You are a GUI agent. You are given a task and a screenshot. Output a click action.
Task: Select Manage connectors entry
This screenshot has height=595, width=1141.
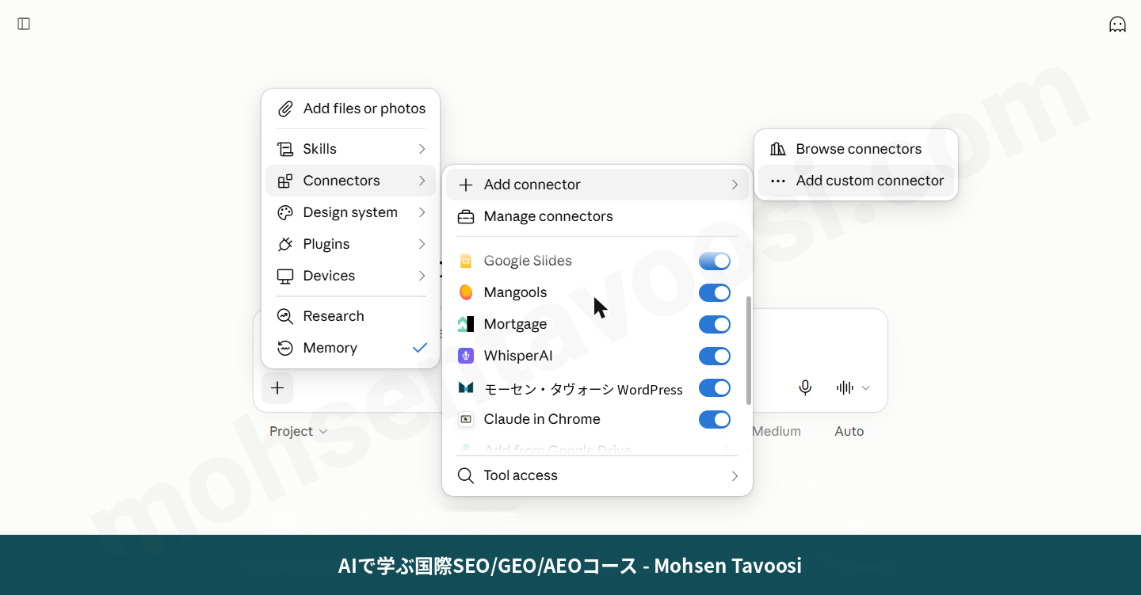point(597,216)
